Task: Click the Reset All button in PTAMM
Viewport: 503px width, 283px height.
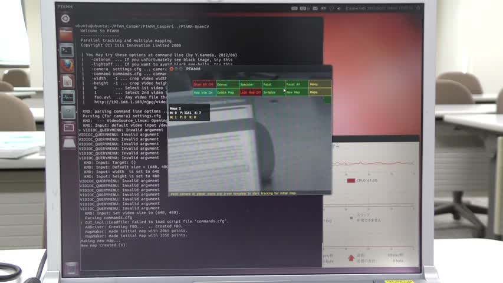Action: click(x=297, y=84)
